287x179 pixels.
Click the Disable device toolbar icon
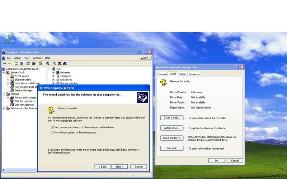tap(60, 63)
